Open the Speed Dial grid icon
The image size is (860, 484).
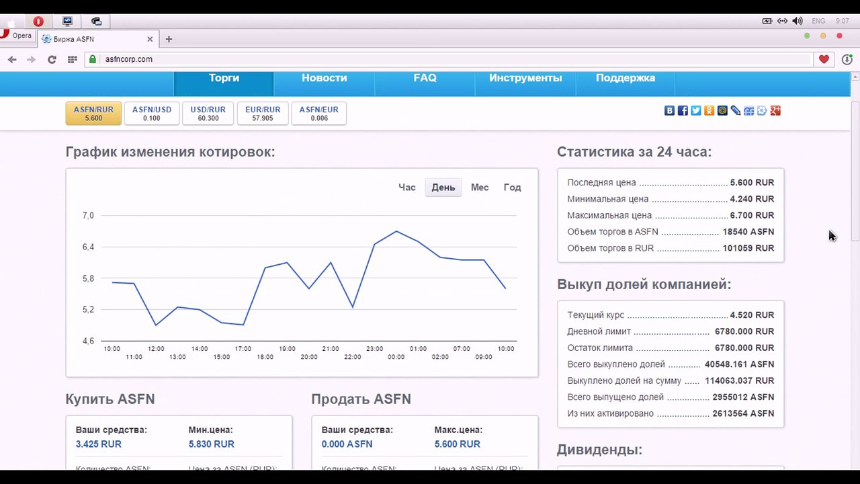72,59
